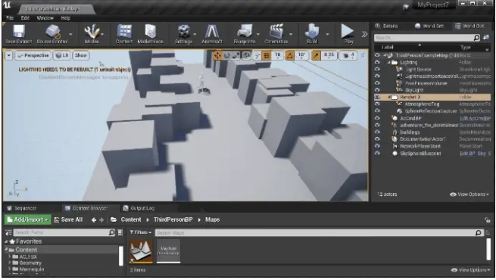
Task: Go back with the left arrow icon
Action: (94, 220)
